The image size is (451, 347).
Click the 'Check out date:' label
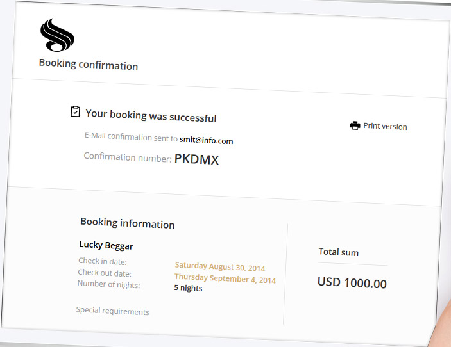pyautogui.click(x=105, y=273)
